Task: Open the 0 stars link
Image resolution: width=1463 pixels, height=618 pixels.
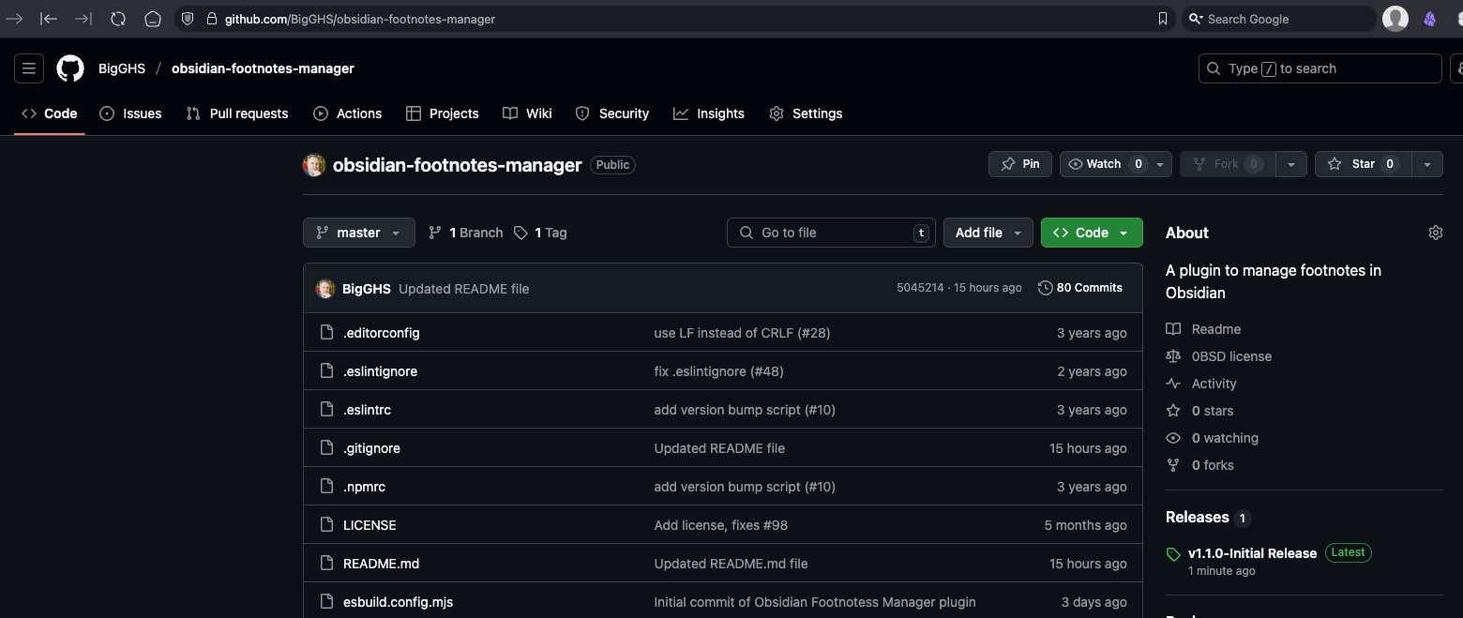Action: pyautogui.click(x=1199, y=411)
